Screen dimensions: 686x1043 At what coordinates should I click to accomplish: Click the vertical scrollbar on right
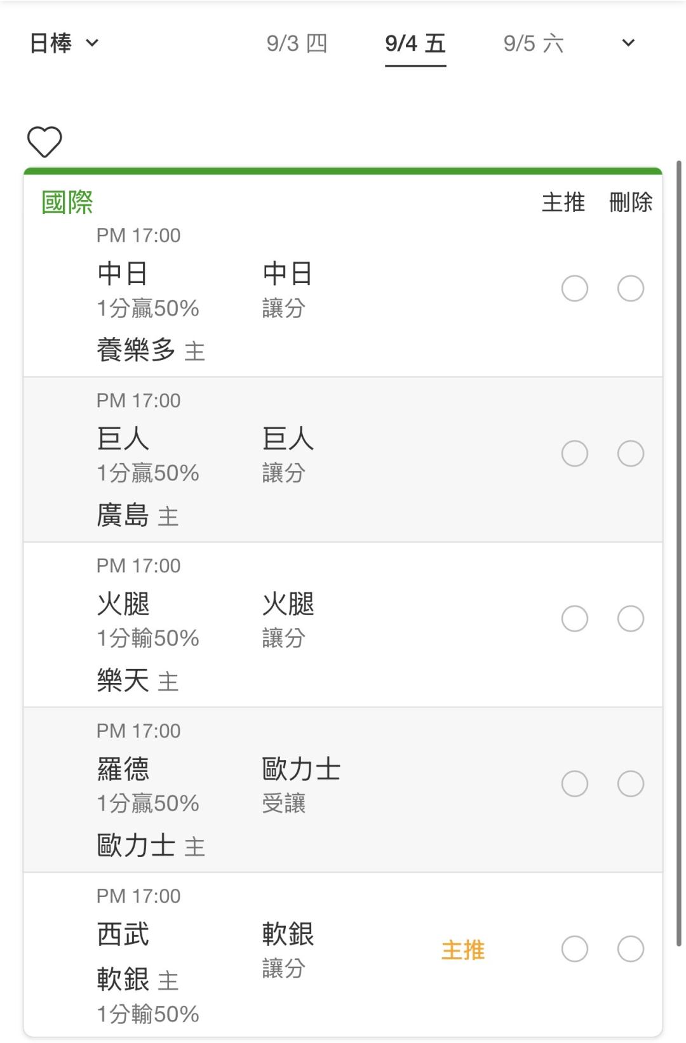679,552
